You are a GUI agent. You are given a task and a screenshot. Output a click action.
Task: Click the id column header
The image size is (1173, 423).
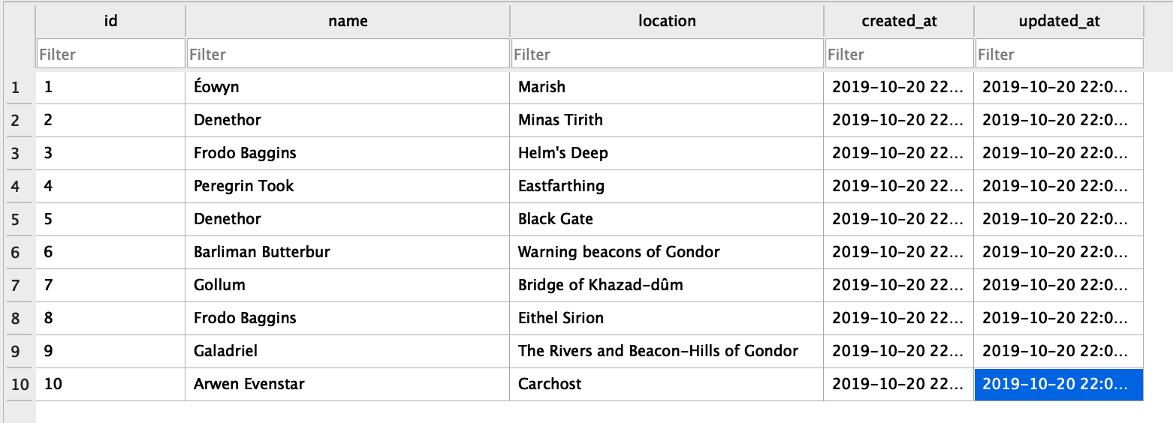point(110,21)
